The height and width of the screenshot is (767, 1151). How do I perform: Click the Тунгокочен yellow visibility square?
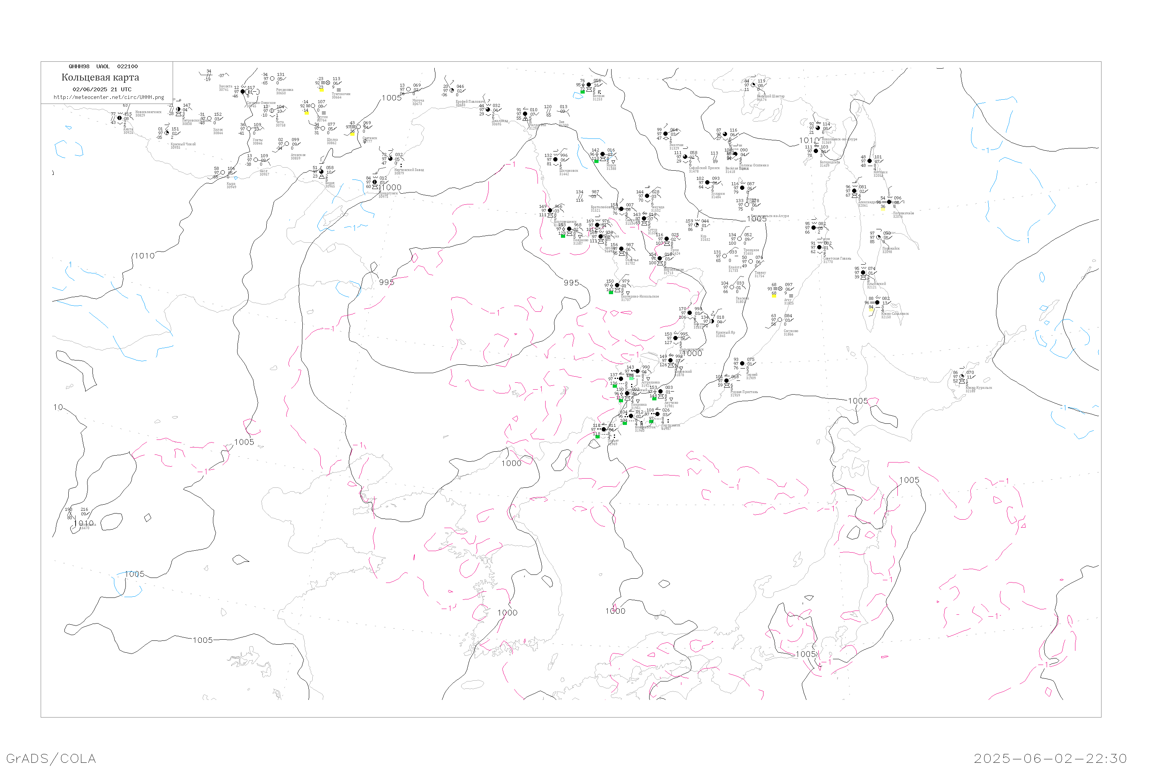(x=321, y=90)
